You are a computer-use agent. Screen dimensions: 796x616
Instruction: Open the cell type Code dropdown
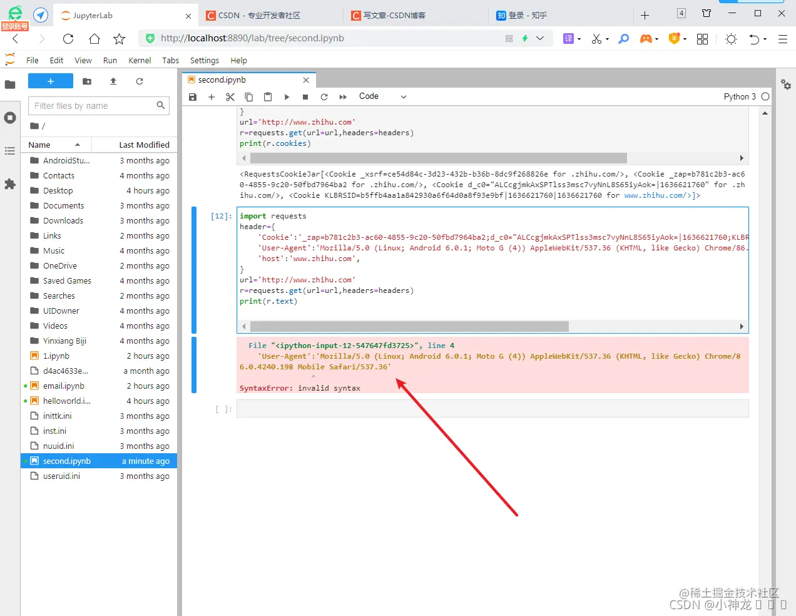tap(382, 96)
